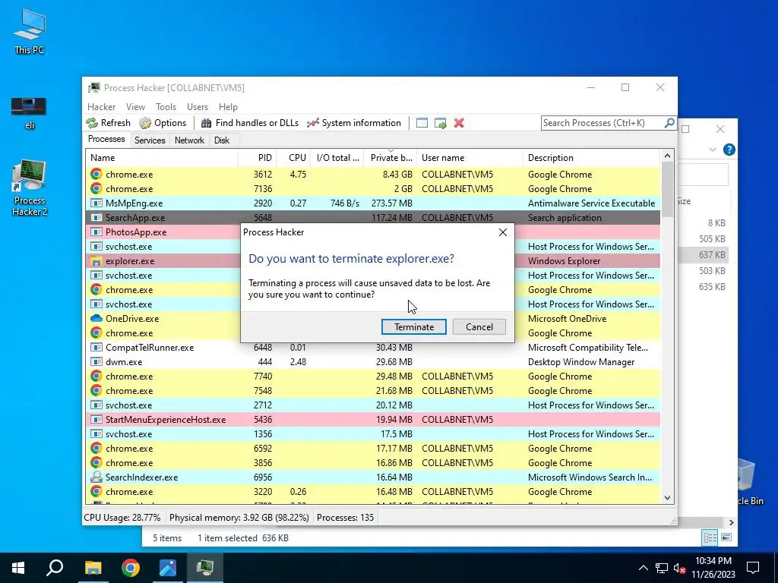Click the Refresh toolbar button
This screenshot has width=778, height=583.
click(109, 123)
